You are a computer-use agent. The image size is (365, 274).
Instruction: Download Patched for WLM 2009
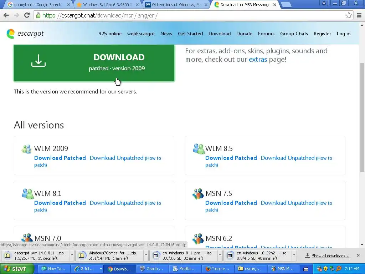click(x=60, y=158)
